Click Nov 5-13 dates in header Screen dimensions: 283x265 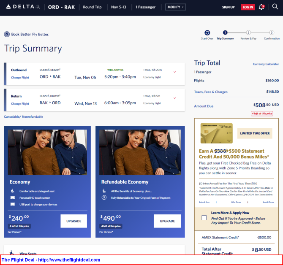(x=119, y=7)
